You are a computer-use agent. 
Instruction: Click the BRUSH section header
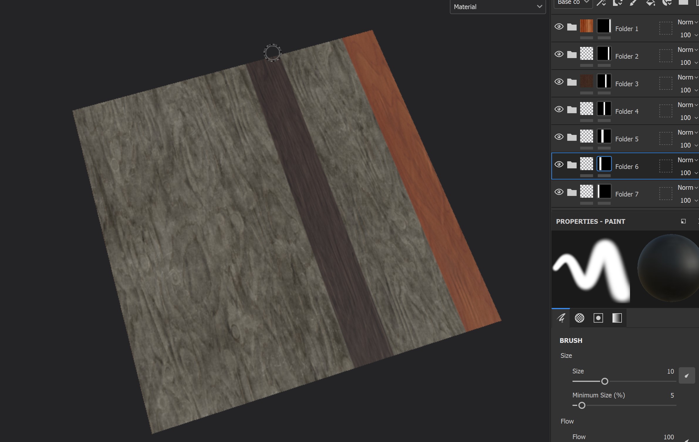click(x=571, y=341)
